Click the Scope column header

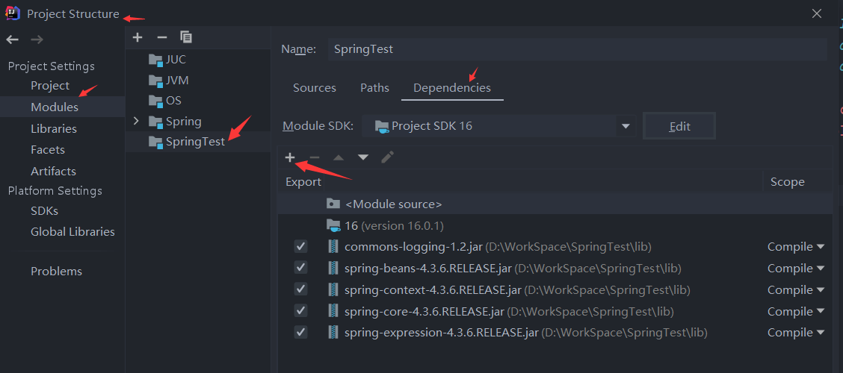[788, 182]
